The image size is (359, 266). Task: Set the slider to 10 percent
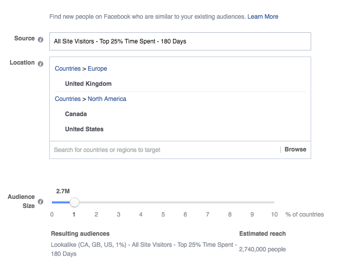(274, 202)
